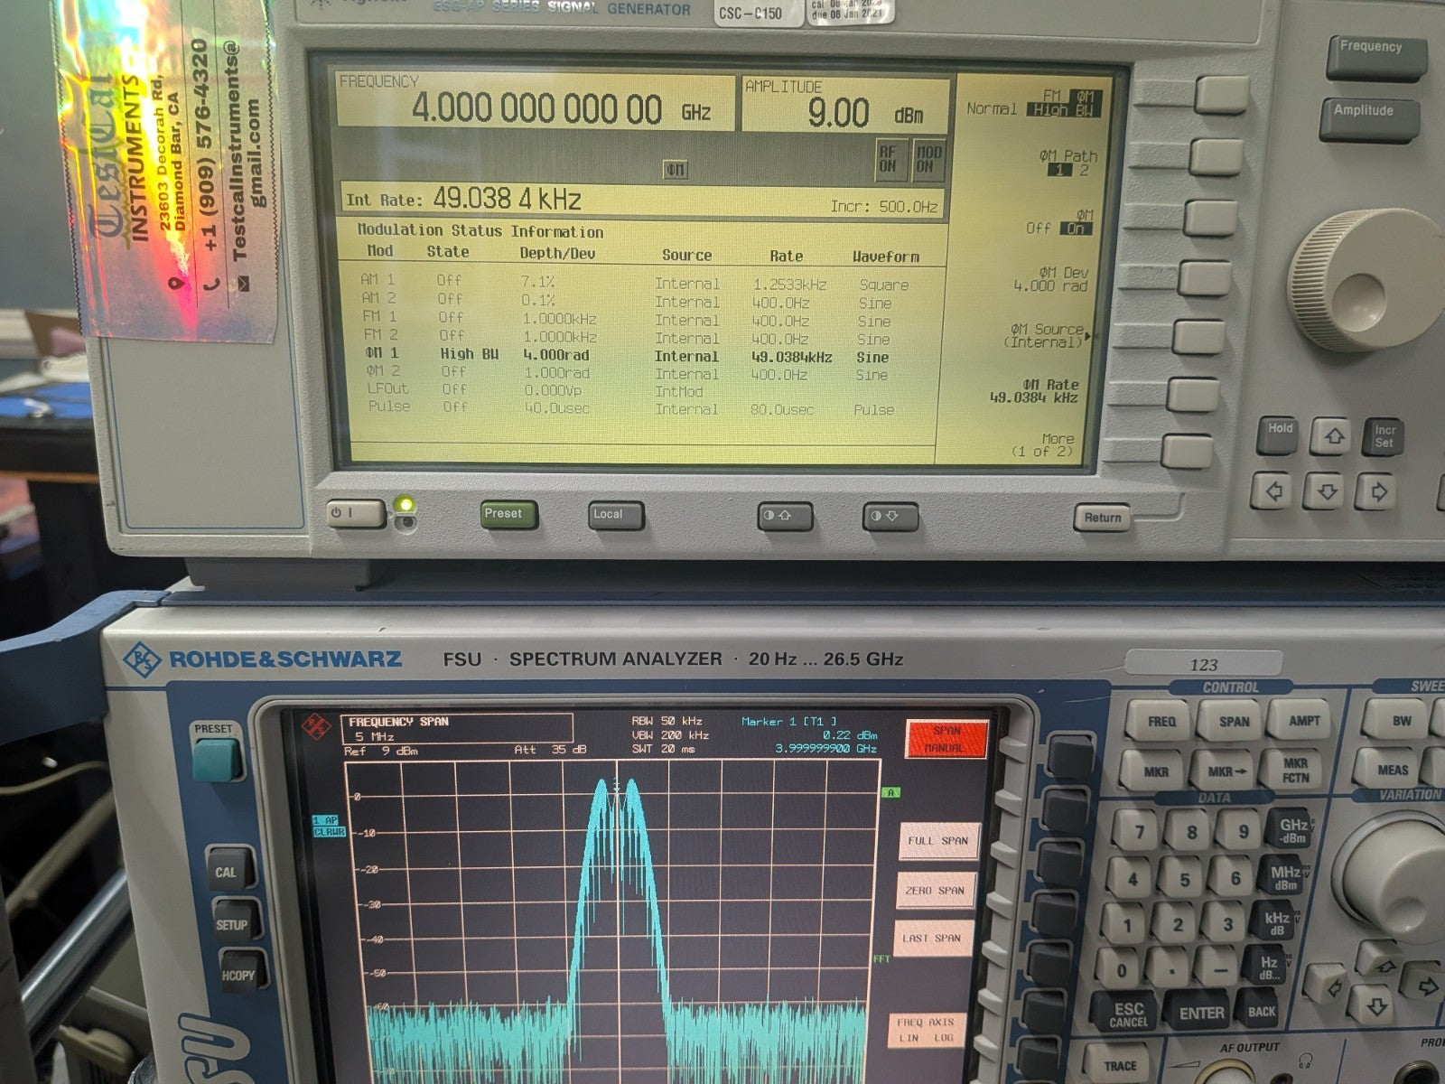Click the ΦM annunciator on generator display
The width and height of the screenshot is (1445, 1084).
tap(676, 169)
